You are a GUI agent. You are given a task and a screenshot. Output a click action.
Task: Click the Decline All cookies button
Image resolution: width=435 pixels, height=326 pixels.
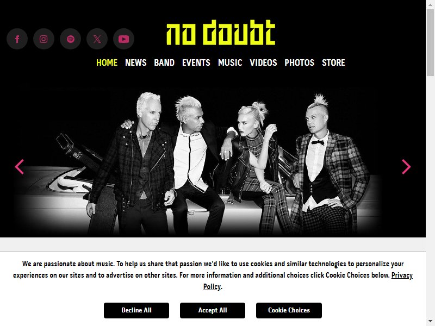pyautogui.click(x=136, y=310)
